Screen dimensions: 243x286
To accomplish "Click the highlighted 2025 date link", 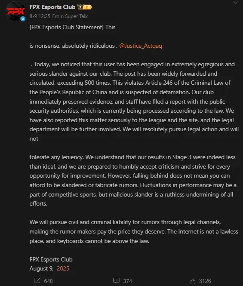I will point(63,268).
